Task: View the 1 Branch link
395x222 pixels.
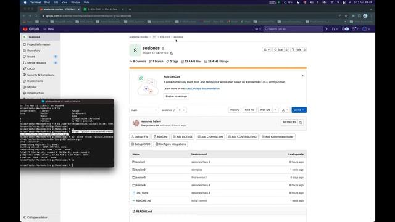Action: tap(156, 62)
